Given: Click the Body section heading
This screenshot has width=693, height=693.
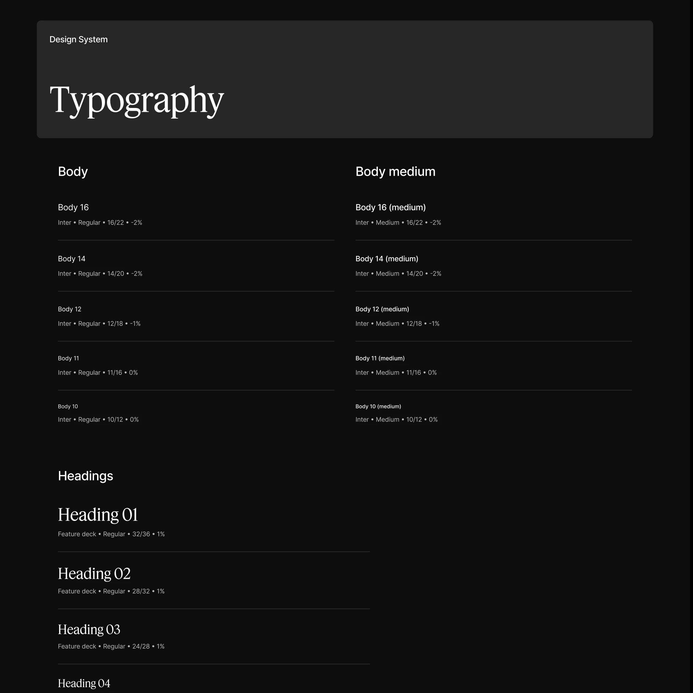Looking at the screenshot, I should click(73, 172).
